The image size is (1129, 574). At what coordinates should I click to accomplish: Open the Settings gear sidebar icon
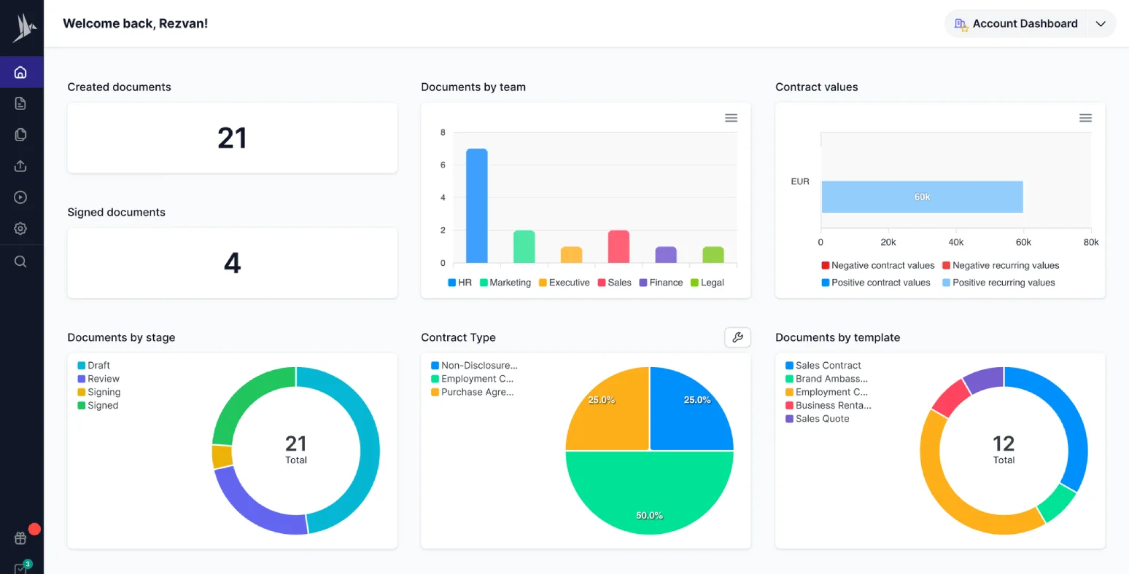pos(20,229)
